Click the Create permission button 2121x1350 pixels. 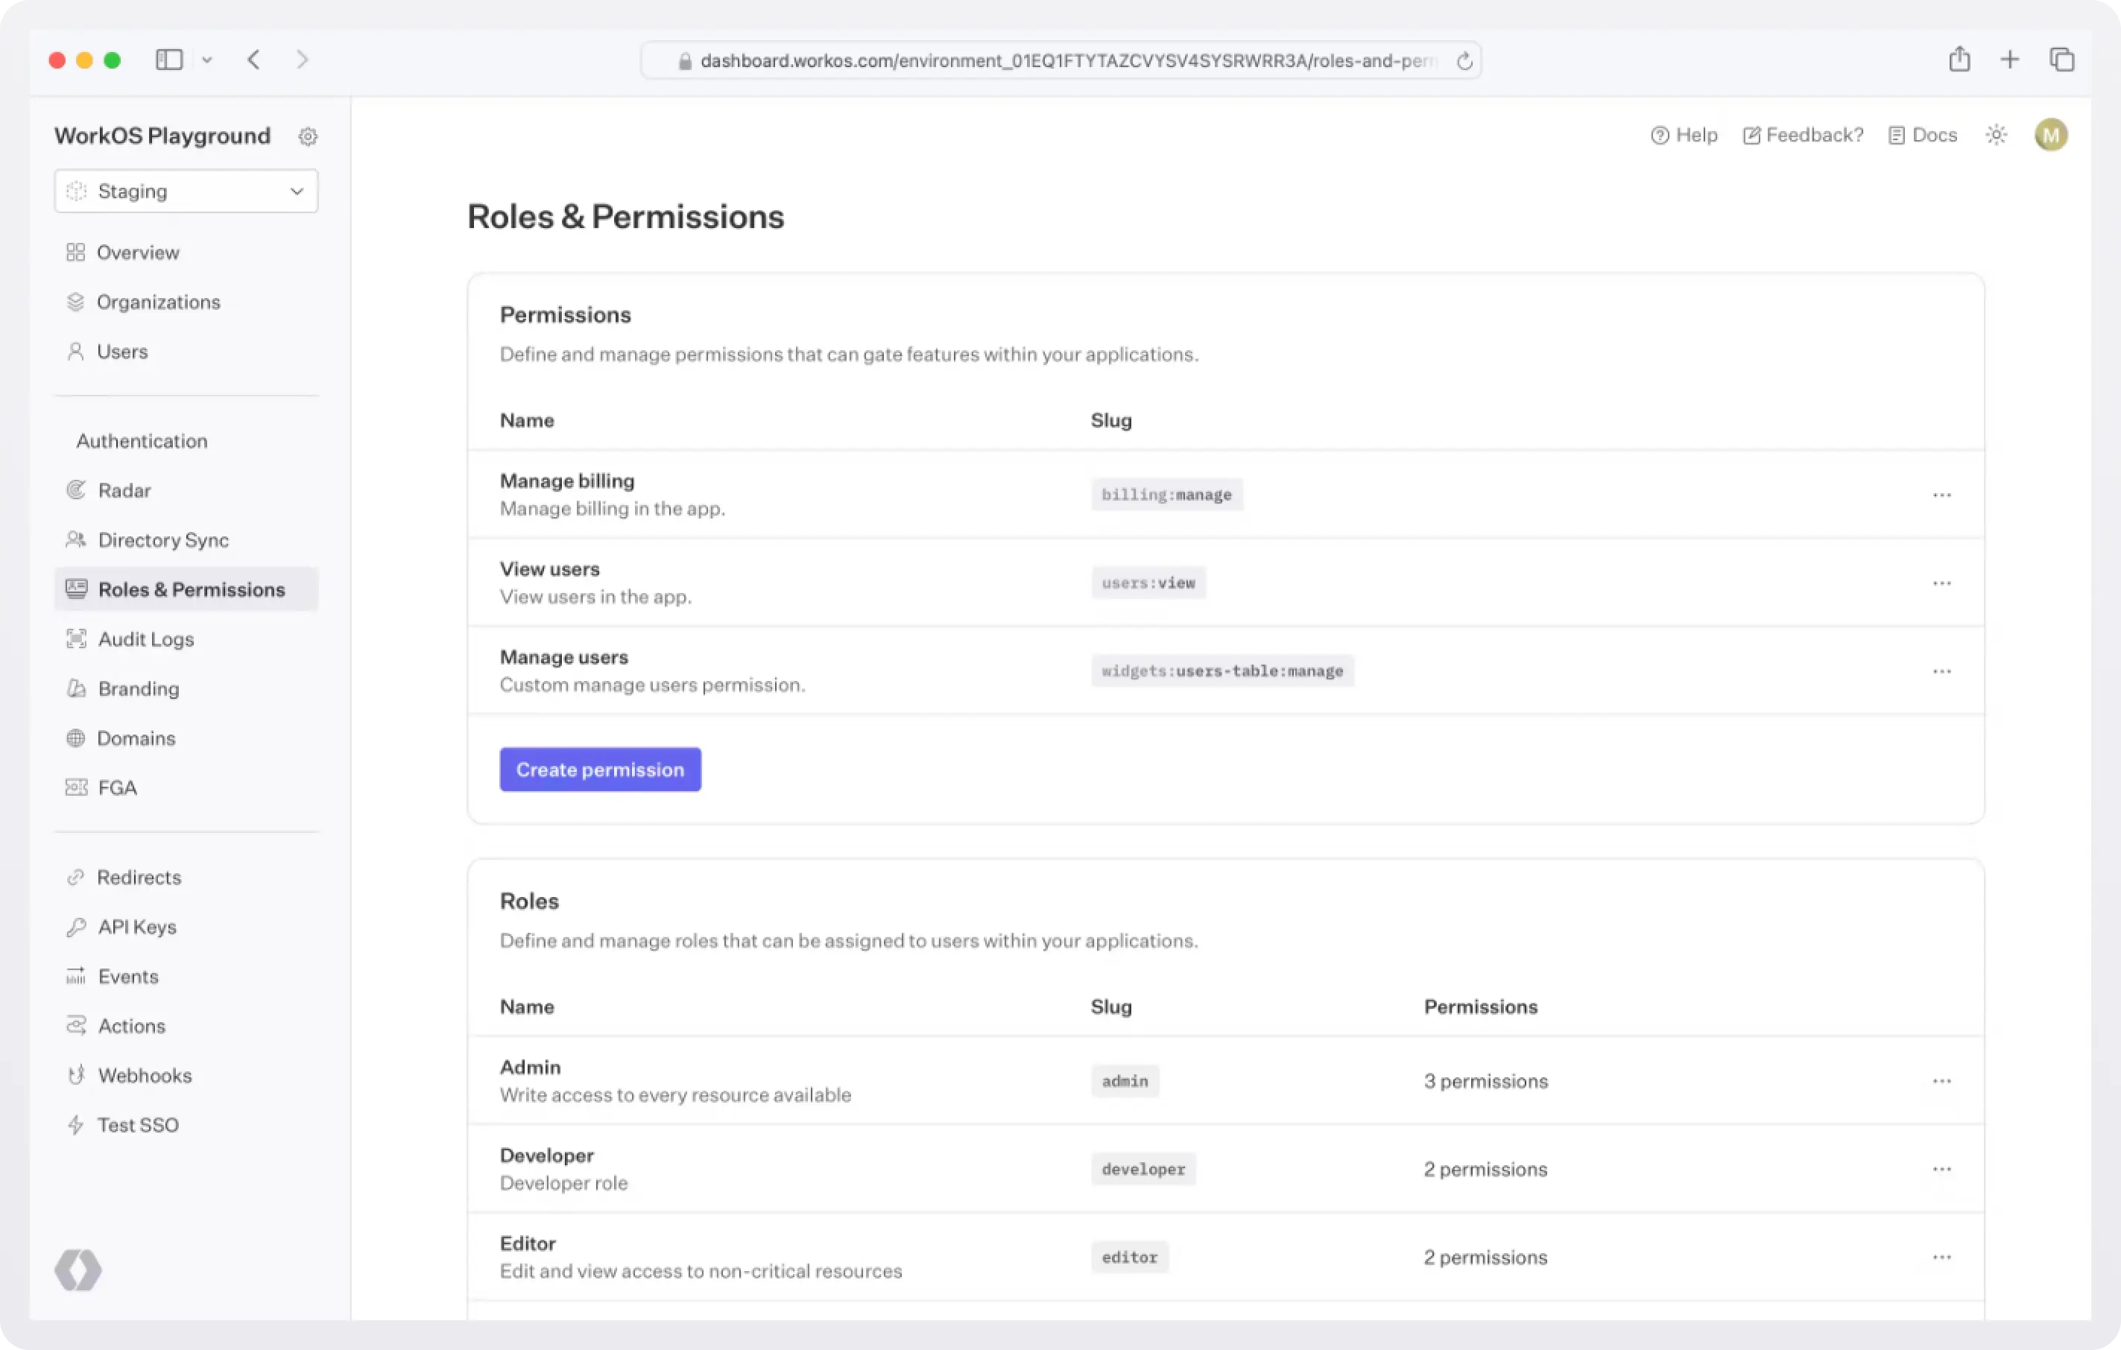(600, 770)
